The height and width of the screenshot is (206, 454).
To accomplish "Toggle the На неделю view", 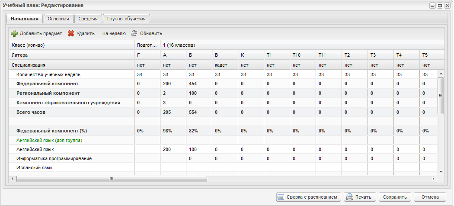I will tap(114, 34).
